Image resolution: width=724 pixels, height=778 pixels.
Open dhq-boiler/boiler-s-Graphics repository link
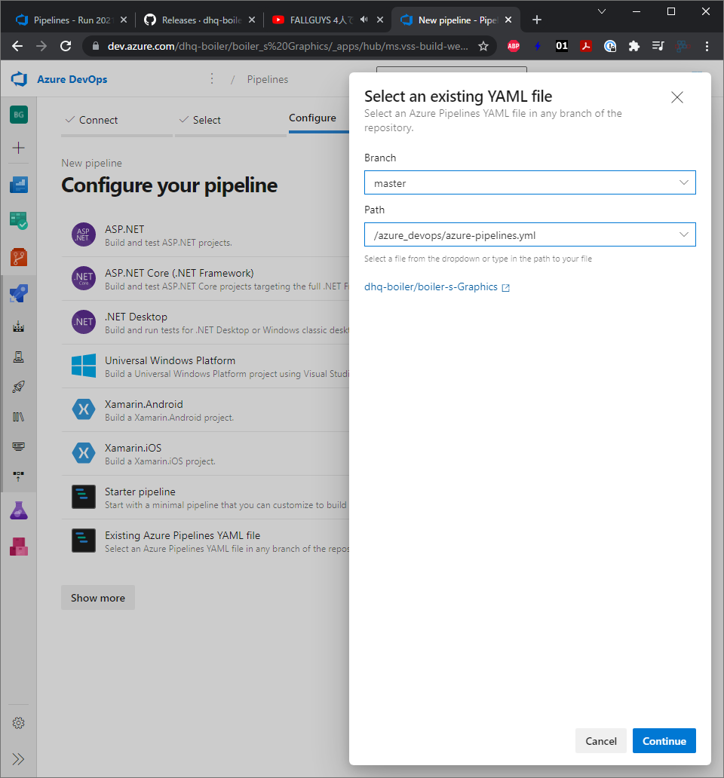pos(431,287)
